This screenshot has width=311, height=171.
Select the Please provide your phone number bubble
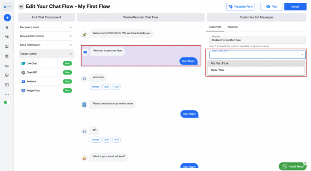(113, 104)
